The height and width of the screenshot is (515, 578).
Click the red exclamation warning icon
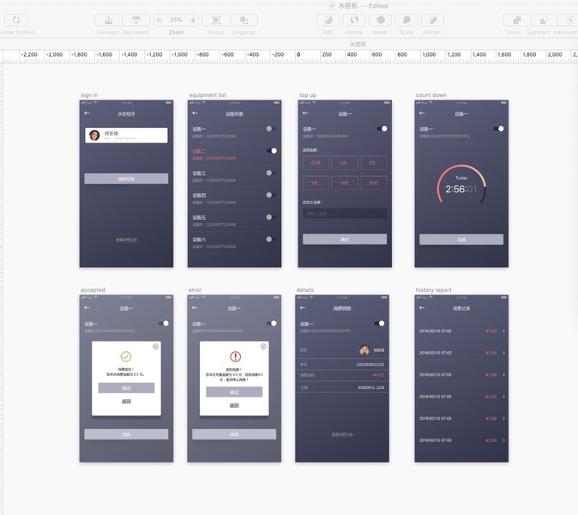(x=236, y=356)
